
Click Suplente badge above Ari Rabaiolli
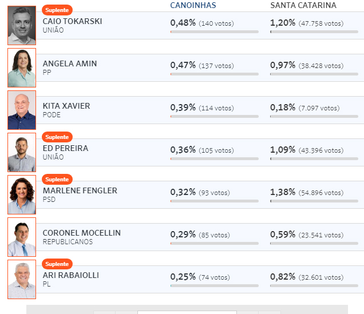click(57, 264)
